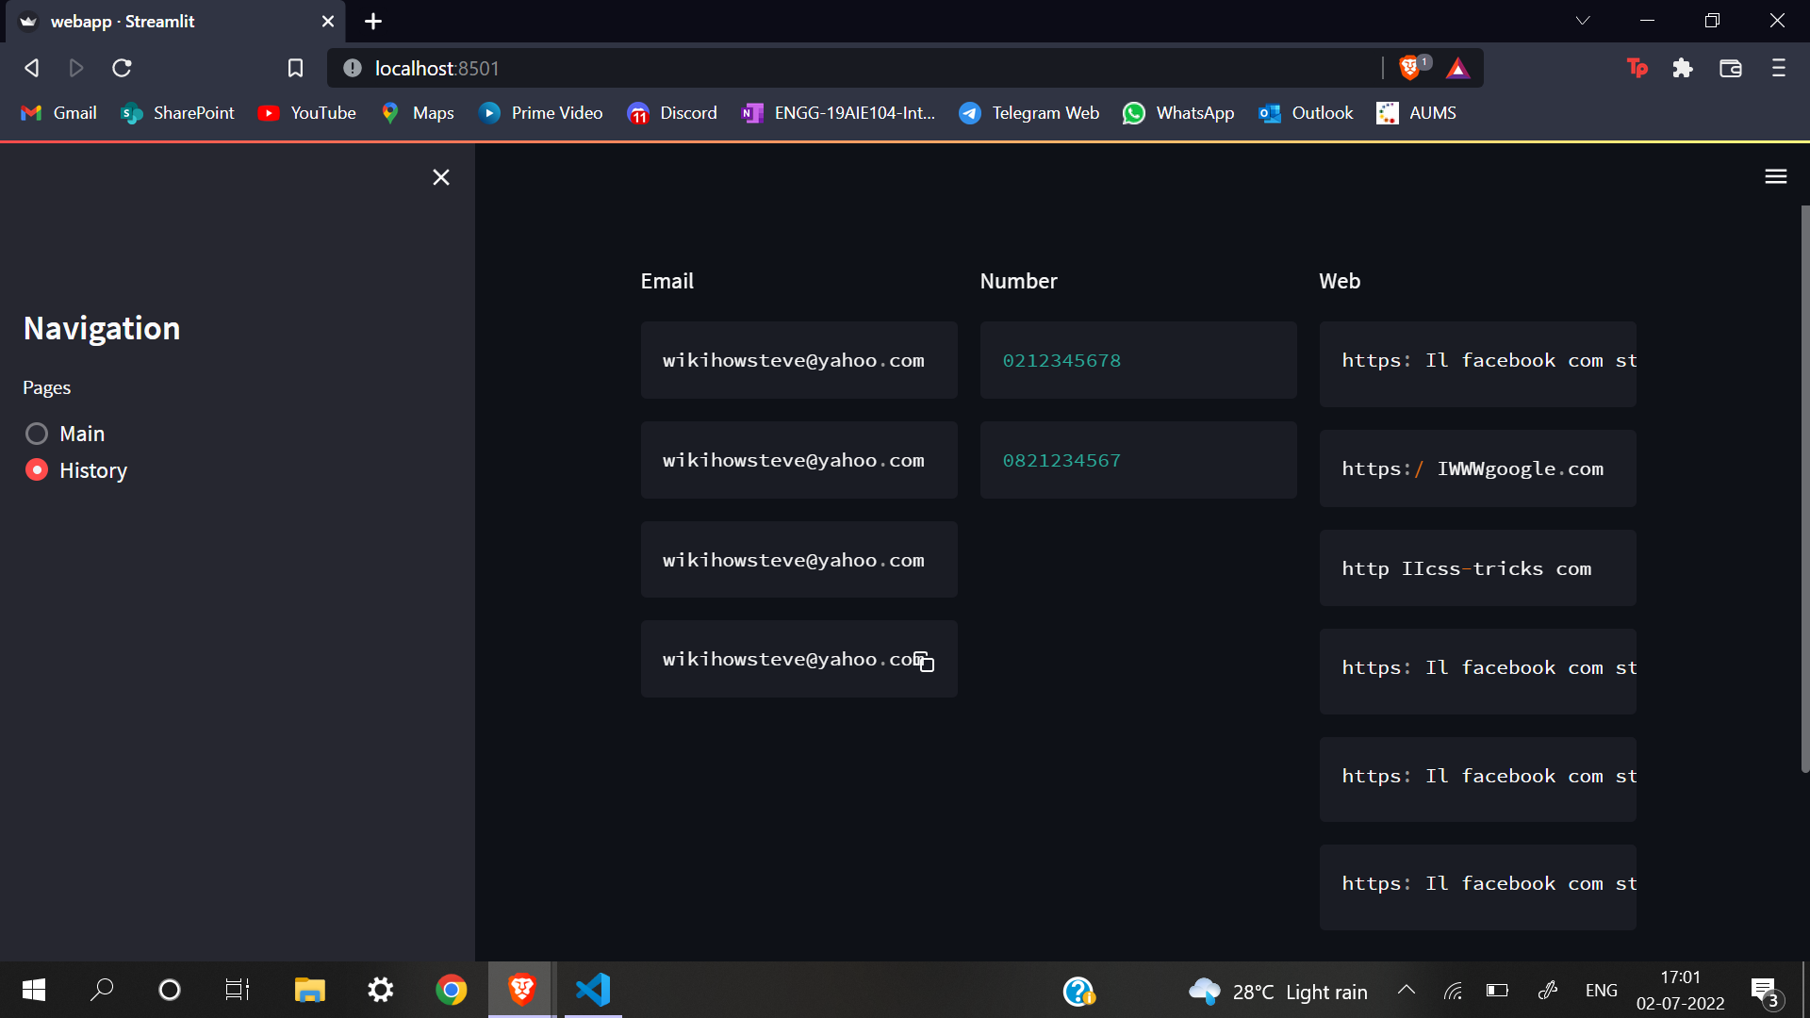1810x1018 pixels.
Task: Open YouTube from the bookmarks bar
Action: (306, 112)
